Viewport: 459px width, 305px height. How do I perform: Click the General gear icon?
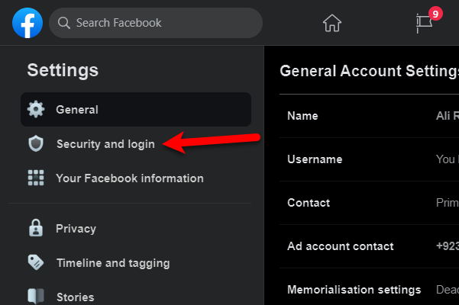click(36, 109)
